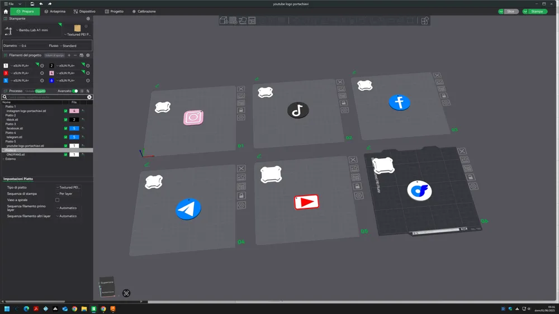Edit filament 1 preset icon
Viewport: 559px width, 314px height.
42,65
